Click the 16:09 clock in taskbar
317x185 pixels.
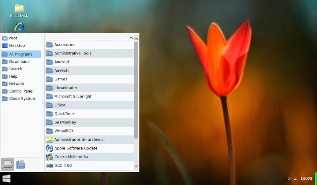tap(307, 179)
